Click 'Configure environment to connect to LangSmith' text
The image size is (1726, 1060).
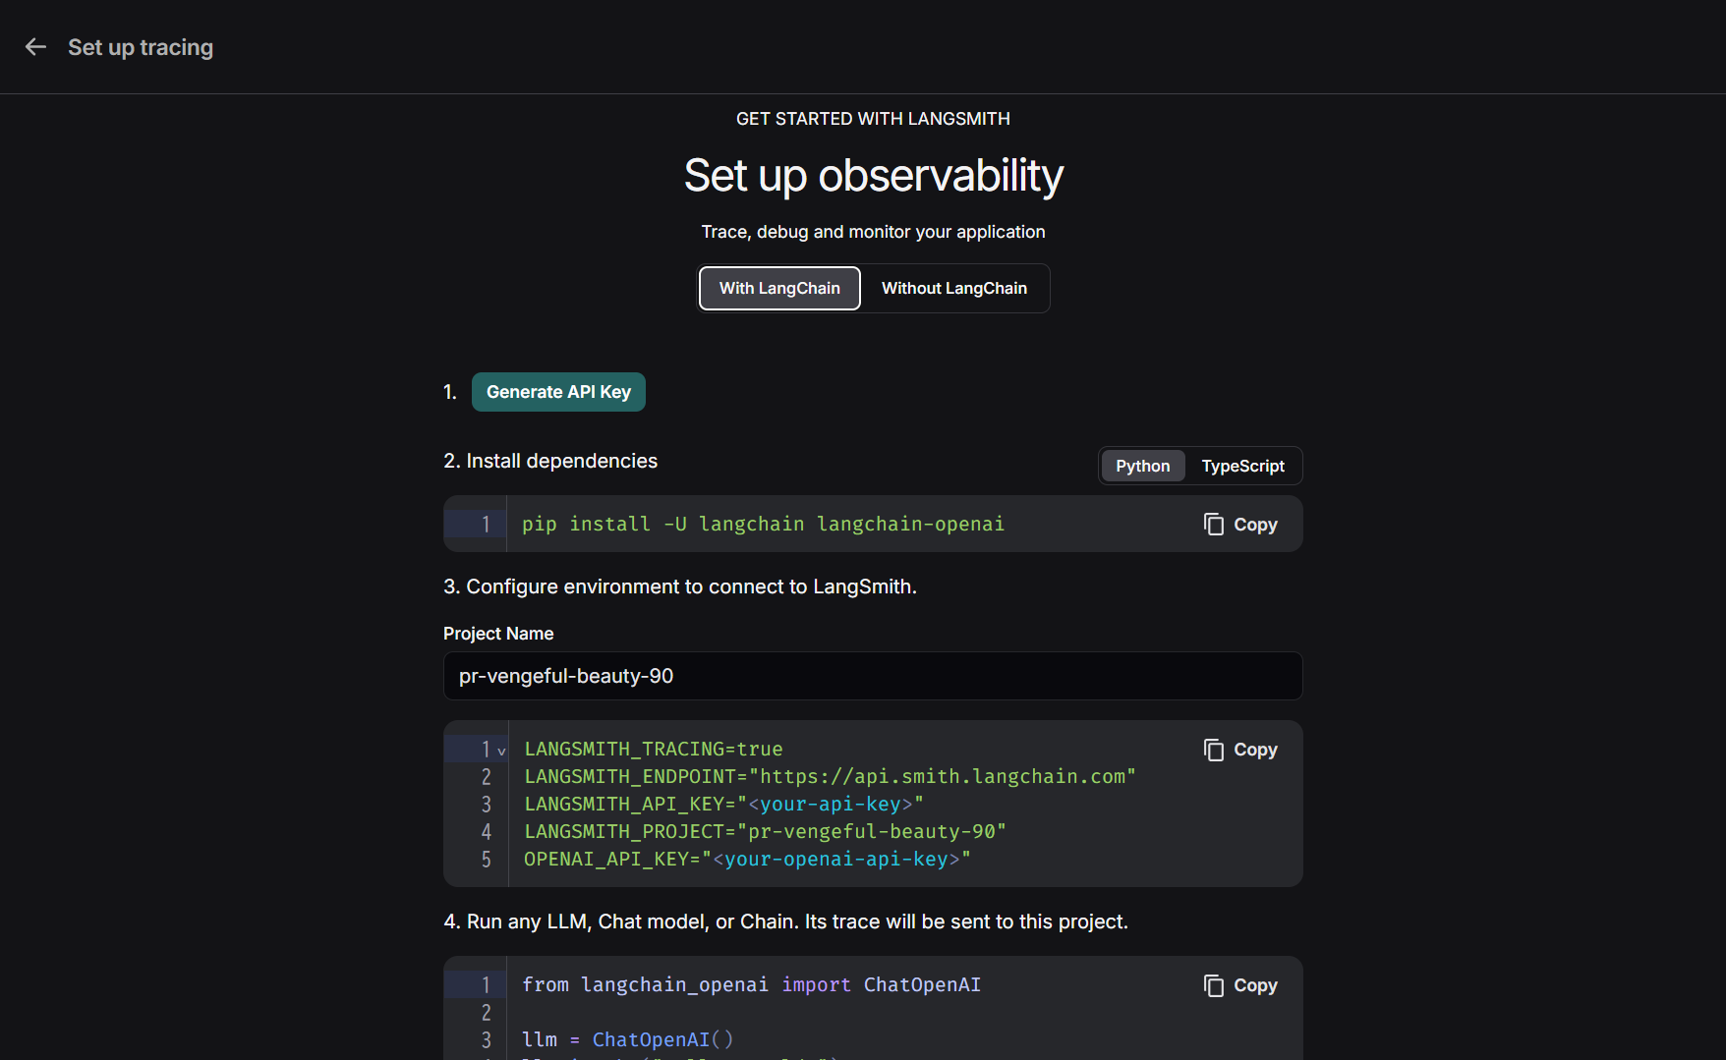[691, 586]
